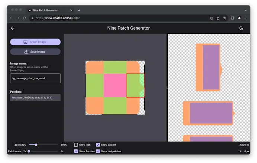The height and width of the screenshot is (163, 257).
Task: Disable the Show Patches checkbox
Action: coord(76,151)
